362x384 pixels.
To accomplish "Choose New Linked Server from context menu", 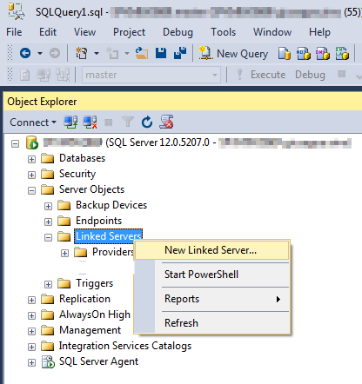I will tap(212, 250).
